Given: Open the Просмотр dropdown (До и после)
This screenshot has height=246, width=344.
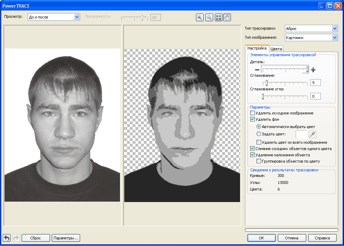Looking at the screenshot, I should coord(54,17).
